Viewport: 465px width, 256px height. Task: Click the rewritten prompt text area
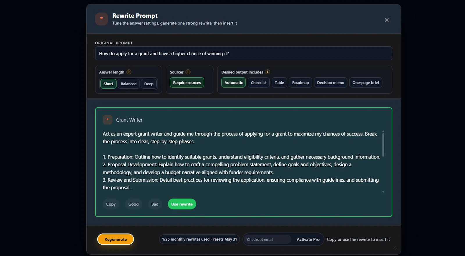tap(242, 161)
